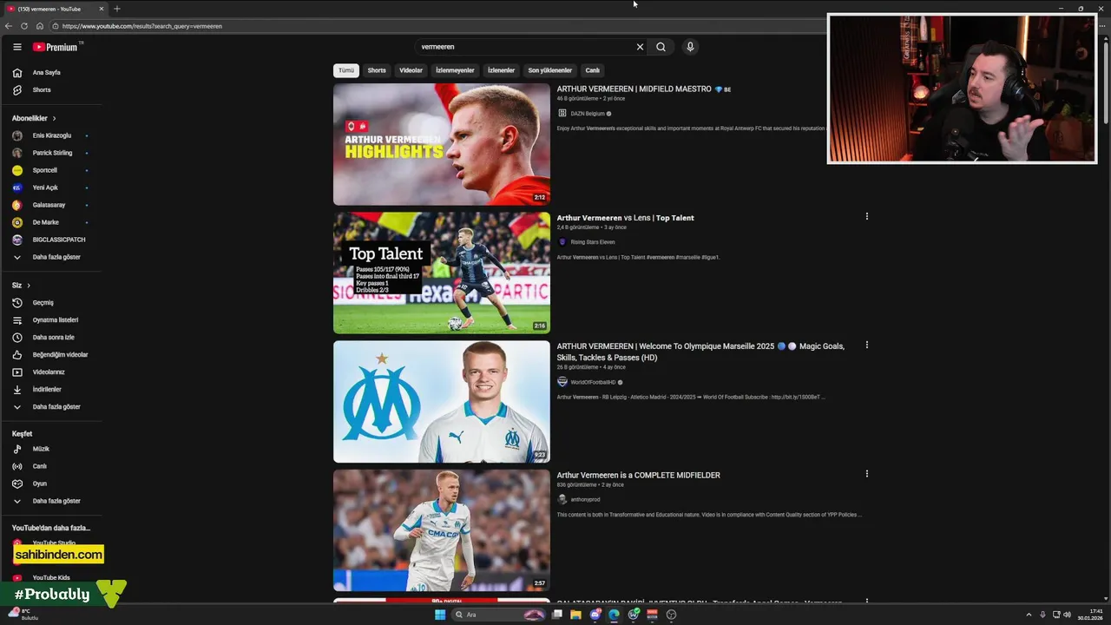Select the Videolar filter chip
1111x625 pixels.
click(411, 70)
